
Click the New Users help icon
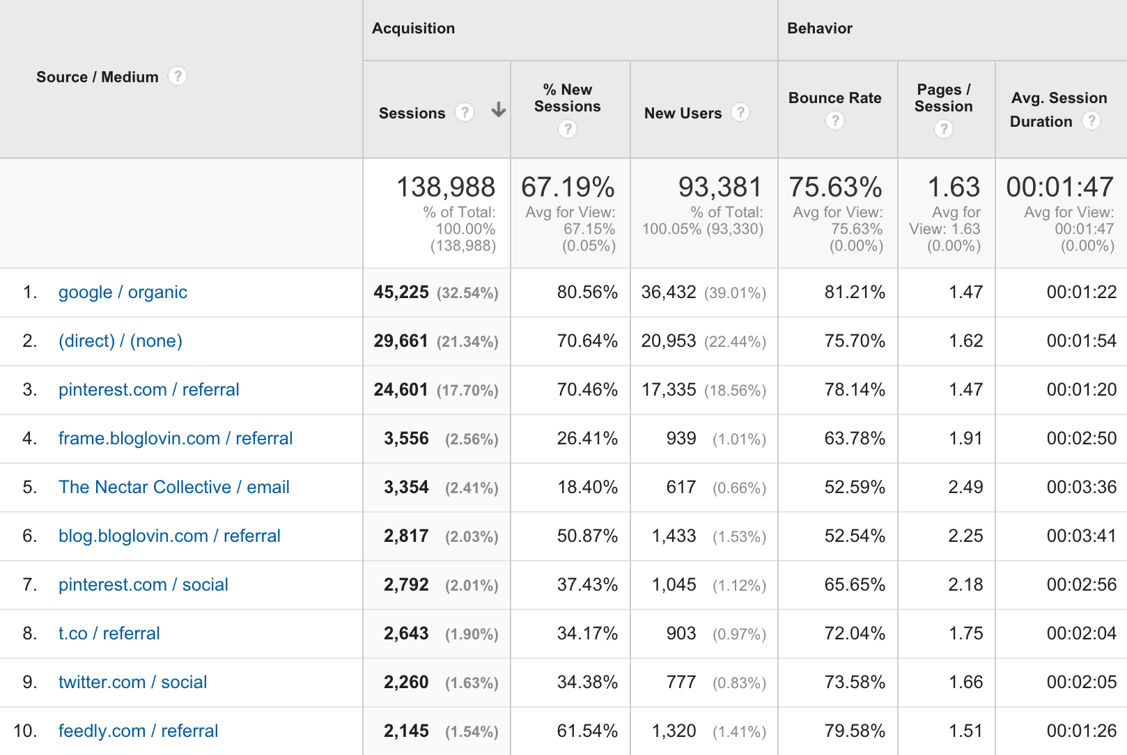click(x=740, y=112)
